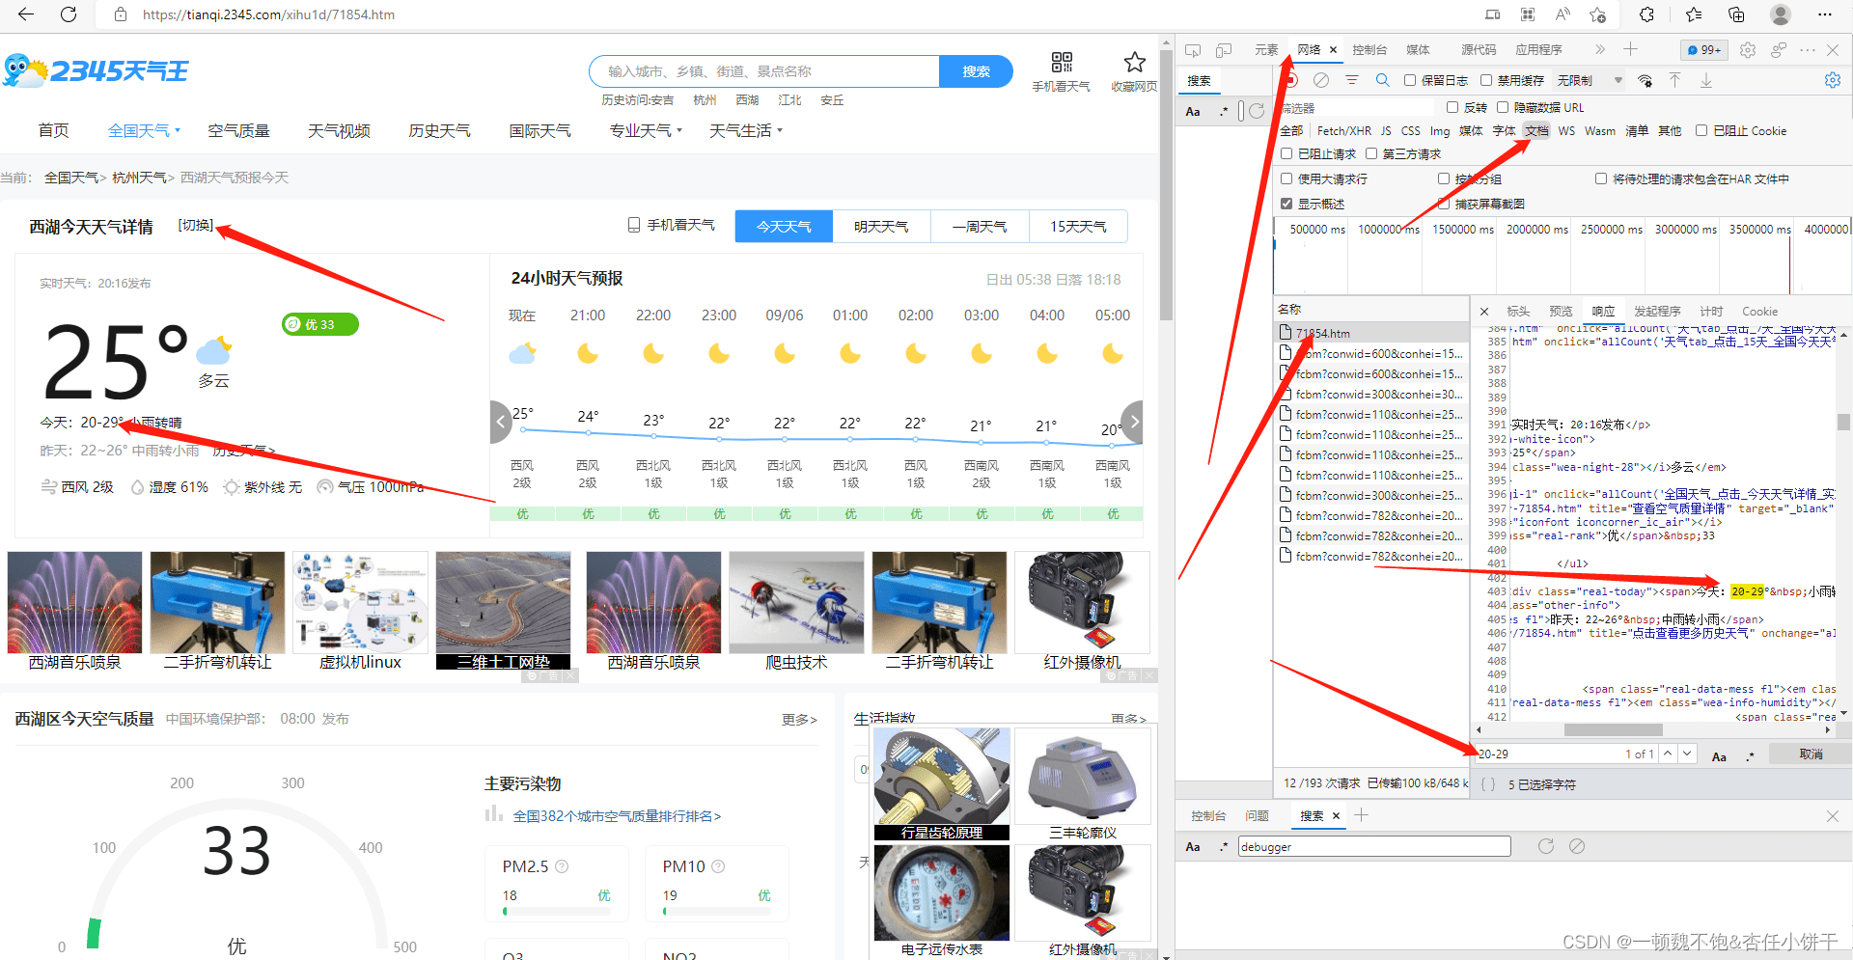This screenshot has height=960, width=1853.
Task: Select the 明天天气 forecast tab
Action: (x=881, y=226)
